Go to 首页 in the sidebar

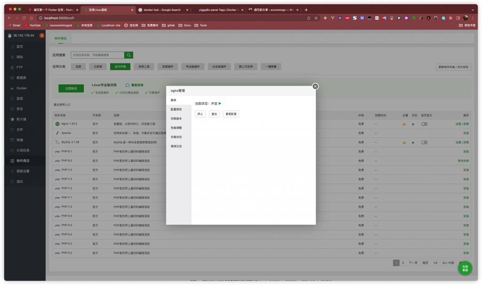(x=20, y=47)
